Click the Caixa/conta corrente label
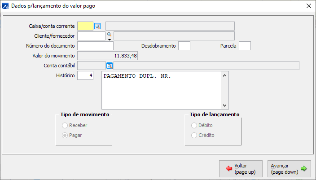Viewport: 316px width, 180px height. [52, 26]
